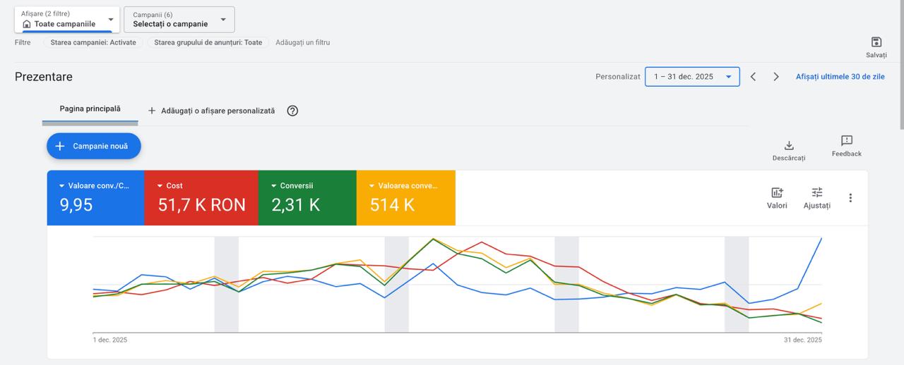Open the Campanii Selectați o campanie dropdown
The width and height of the screenshot is (904, 365).
[179, 20]
